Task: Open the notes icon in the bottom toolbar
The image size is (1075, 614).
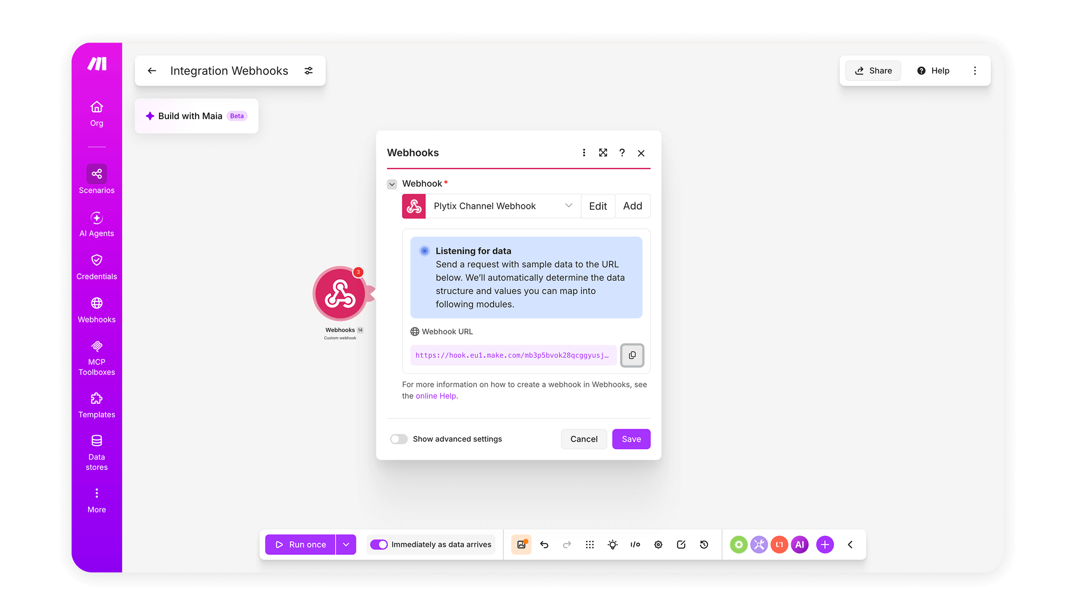Action: tap(681, 545)
